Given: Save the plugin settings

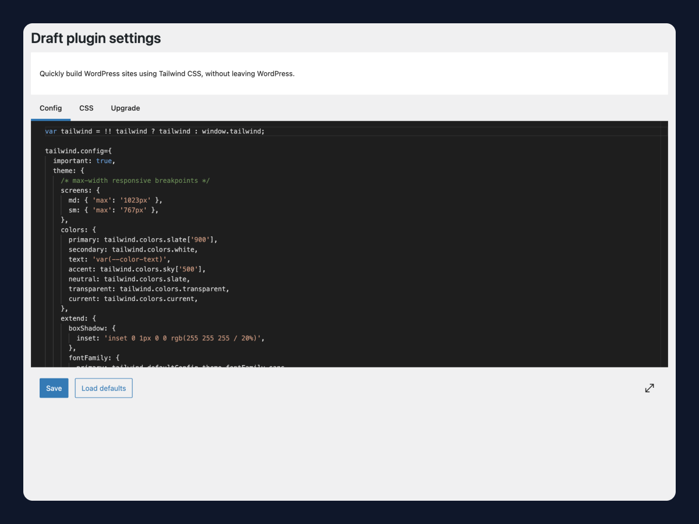Looking at the screenshot, I should 54,388.
